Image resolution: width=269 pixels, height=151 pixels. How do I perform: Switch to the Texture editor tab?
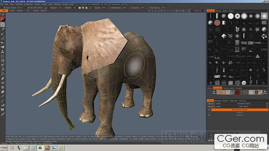pyautogui.click(x=228, y=88)
